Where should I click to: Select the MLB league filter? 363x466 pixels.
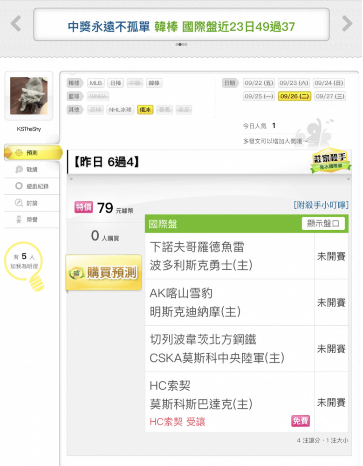[x=96, y=83]
